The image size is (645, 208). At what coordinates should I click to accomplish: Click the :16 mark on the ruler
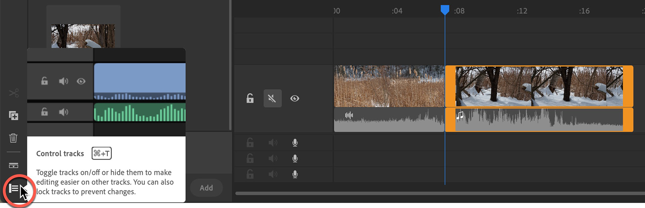[584, 11]
